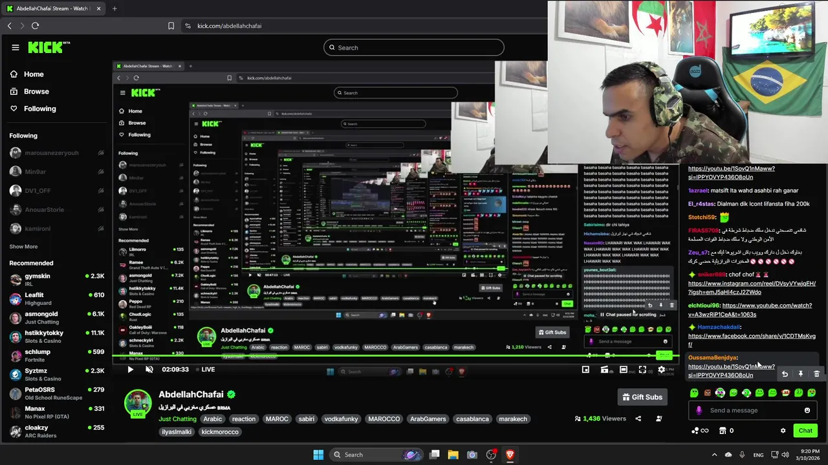The height and width of the screenshot is (465, 828).
Task: Select the vodkafunky tag below the stream
Action: [x=341, y=419]
